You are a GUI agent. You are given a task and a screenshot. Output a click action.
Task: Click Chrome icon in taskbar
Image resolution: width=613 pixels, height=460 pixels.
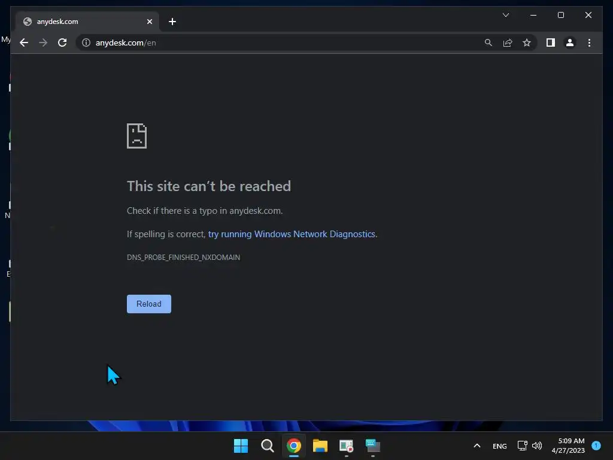click(x=293, y=446)
